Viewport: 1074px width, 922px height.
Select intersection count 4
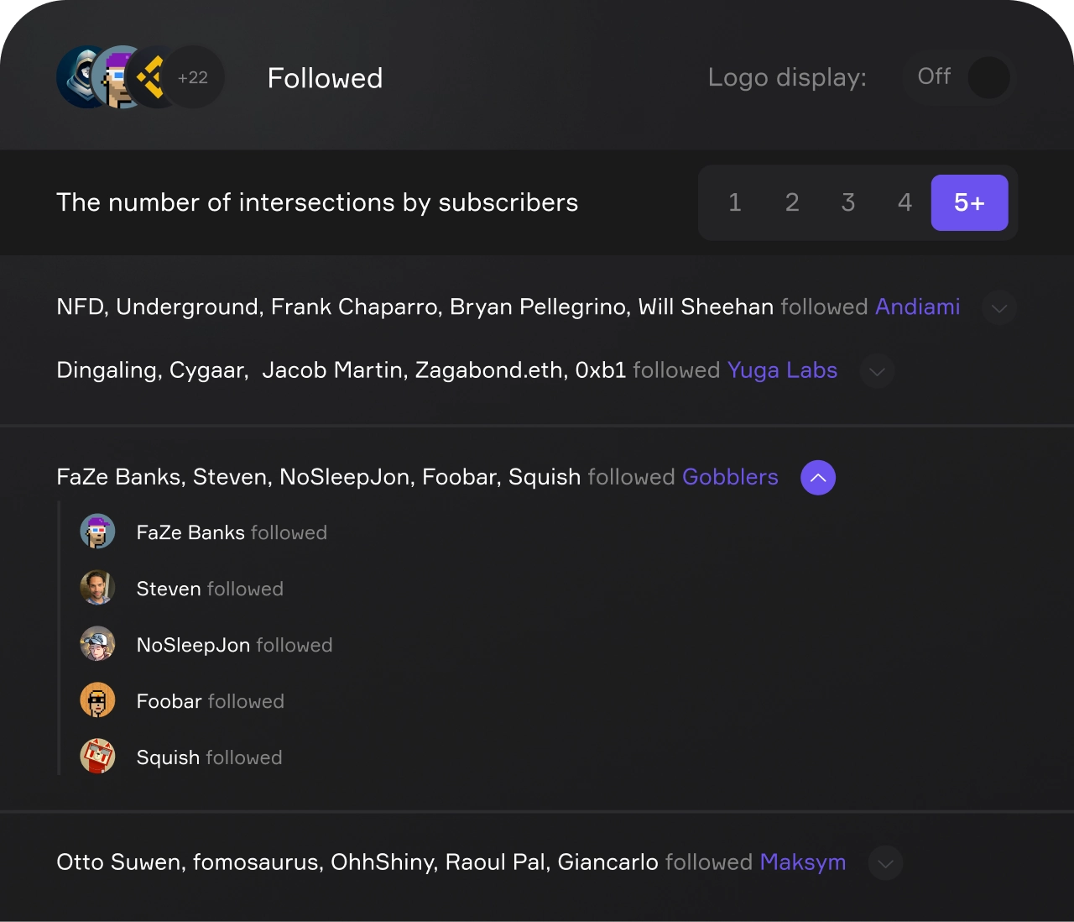[905, 202]
